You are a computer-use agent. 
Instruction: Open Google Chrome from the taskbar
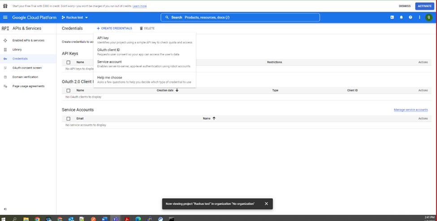[37, 219]
